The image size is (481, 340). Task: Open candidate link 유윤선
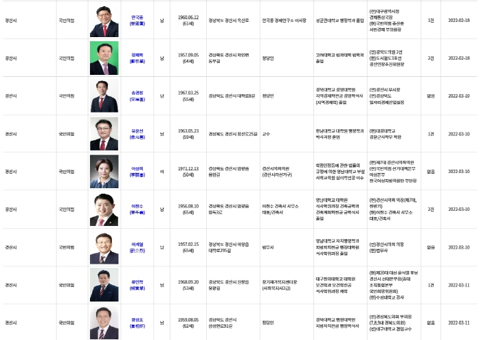point(137,134)
